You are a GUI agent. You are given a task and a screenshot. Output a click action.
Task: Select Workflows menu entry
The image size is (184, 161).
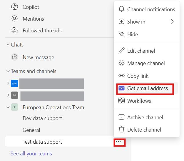147,101
